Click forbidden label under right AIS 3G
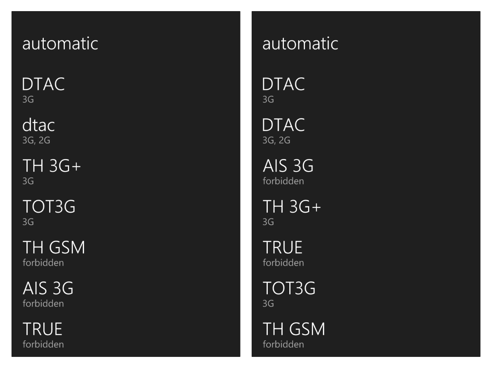491x368 pixels. click(x=283, y=181)
